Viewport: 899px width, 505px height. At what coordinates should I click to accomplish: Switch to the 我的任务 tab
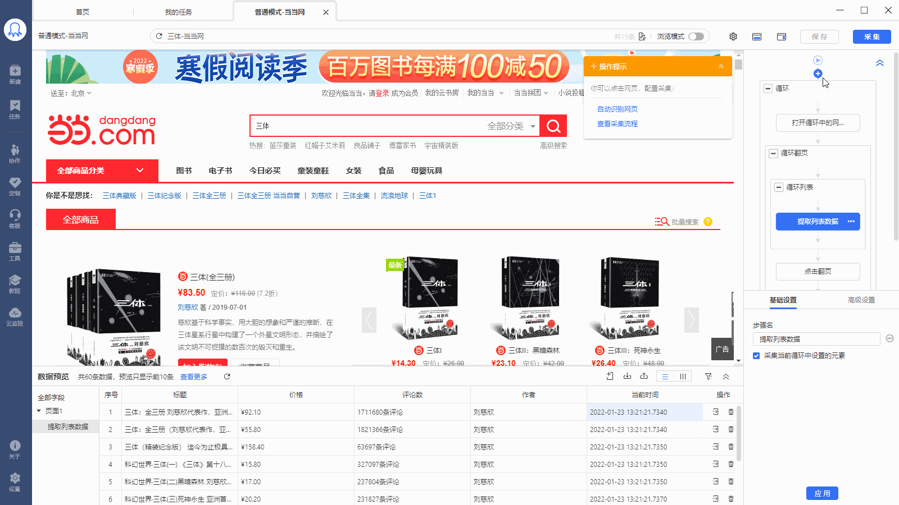click(x=178, y=12)
